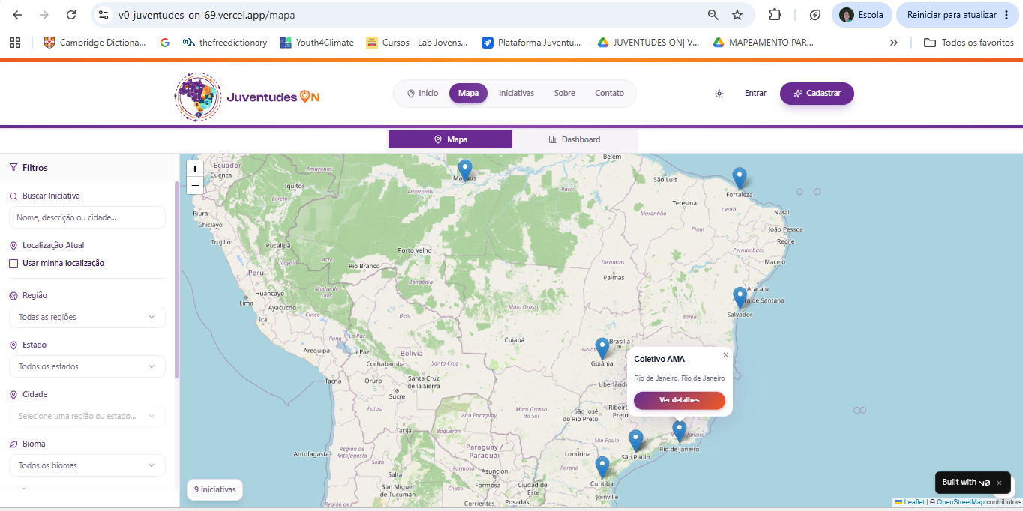Click the map marker over Manaus
Viewport: 1023px width, 511px height.
coord(465,170)
